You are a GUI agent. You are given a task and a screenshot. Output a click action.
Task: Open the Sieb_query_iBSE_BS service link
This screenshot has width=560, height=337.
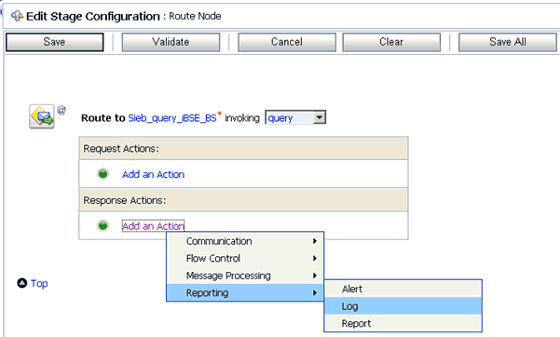172,118
